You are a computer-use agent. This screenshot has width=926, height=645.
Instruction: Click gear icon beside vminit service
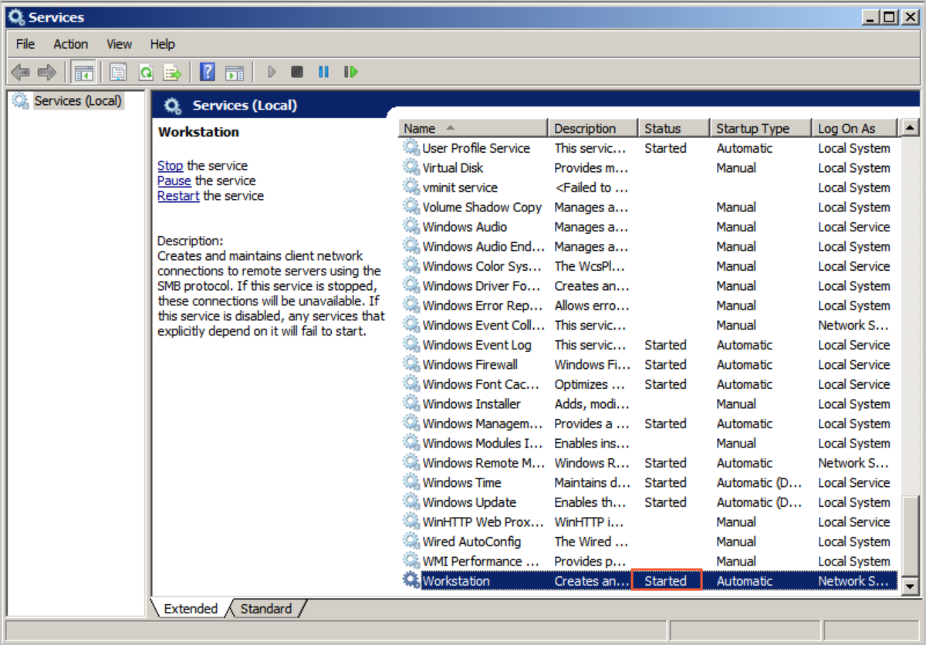[x=411, y=187]
